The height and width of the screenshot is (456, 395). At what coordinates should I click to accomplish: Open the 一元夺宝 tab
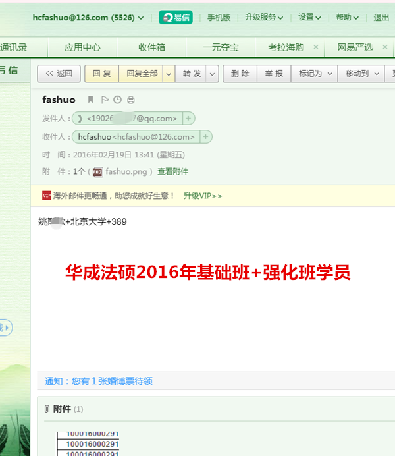point(221,47)
